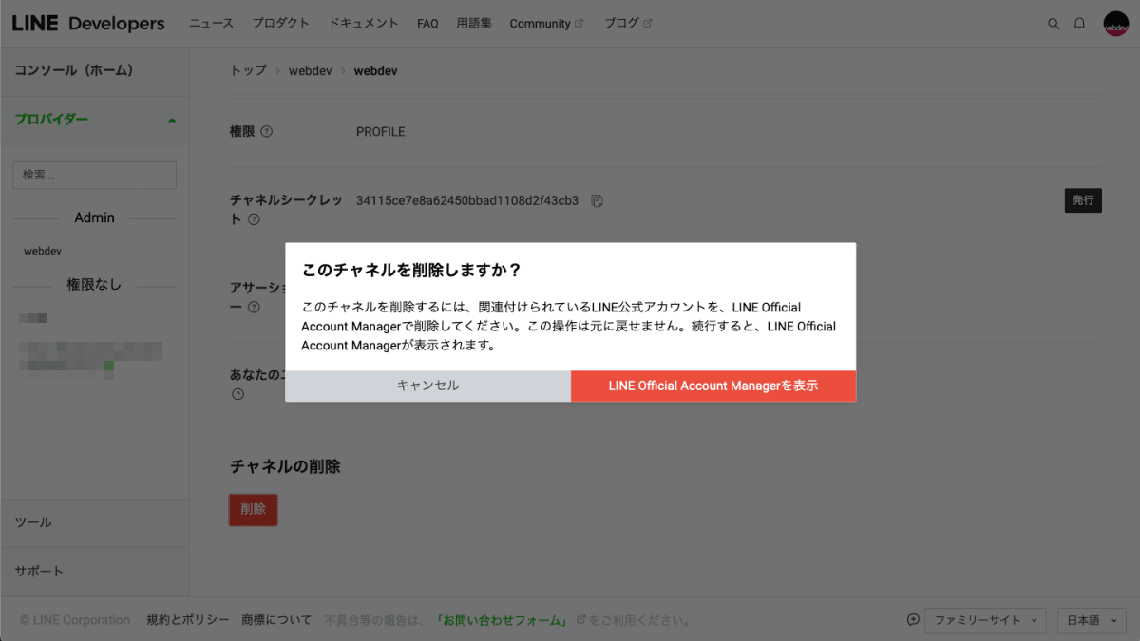This screenshot has height=641, width=1140.
Task: Click the provider 検索 input field
Action: (x=94, y=175)
